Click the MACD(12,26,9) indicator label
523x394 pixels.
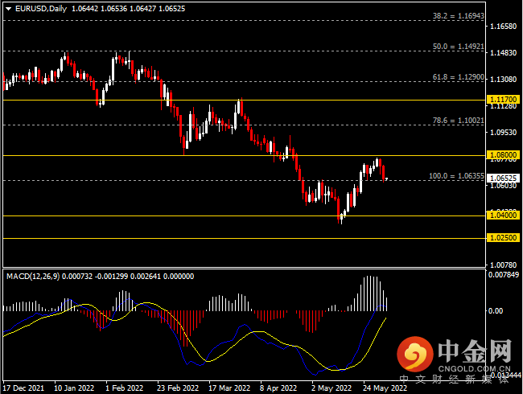coord(33,277)
